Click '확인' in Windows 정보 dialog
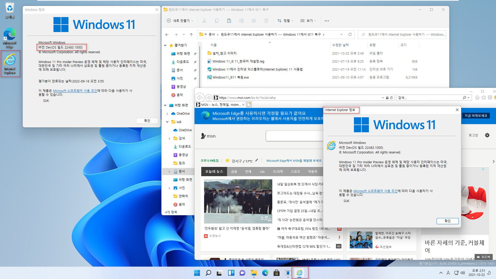The width and height of the screenshot is (496, 279). point(147,121)
